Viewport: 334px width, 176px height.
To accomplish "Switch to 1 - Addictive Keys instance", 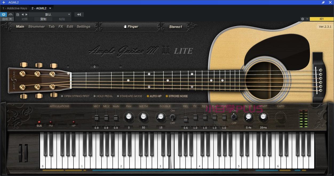I will [15, 9].
